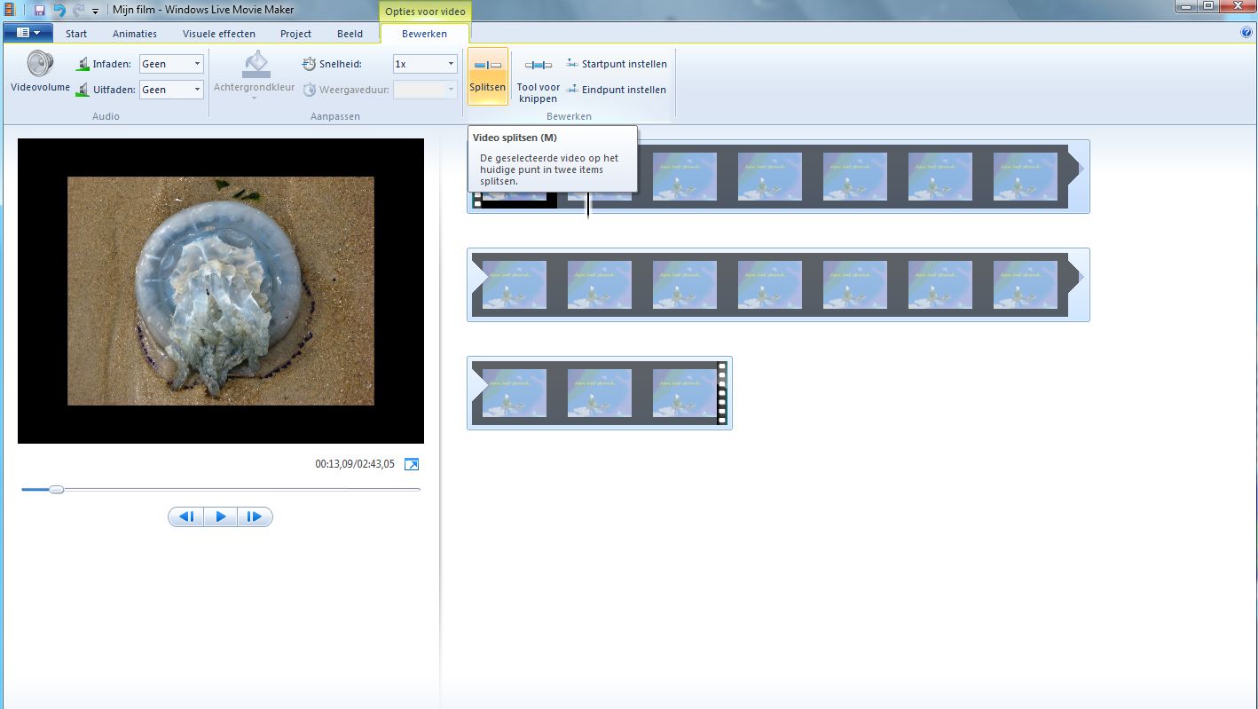1258x709 pixels.
Task: View preview in full screen
Action: click(411, 464)
